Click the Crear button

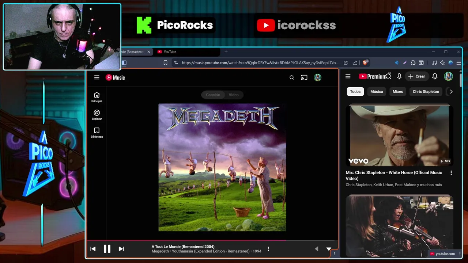pyautogui.click(x=416, y=76)
